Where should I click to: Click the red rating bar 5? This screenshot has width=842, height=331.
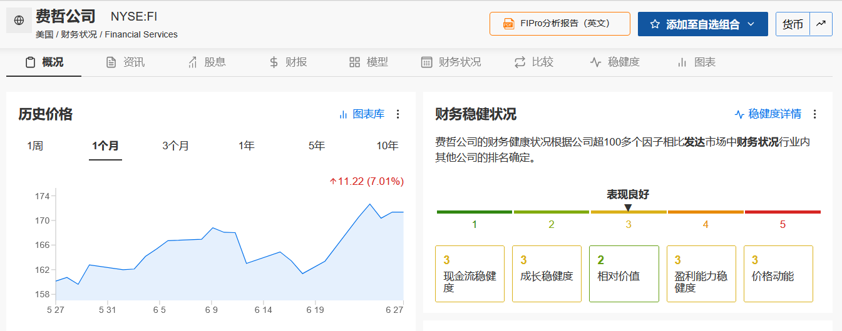coord(783,212)
